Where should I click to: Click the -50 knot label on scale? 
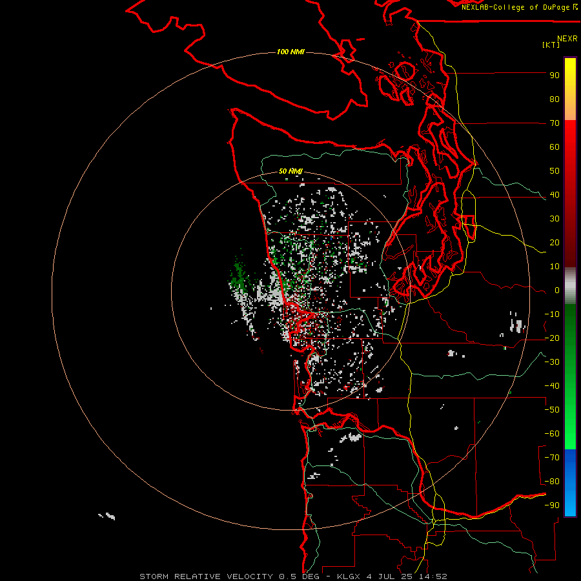tap(552, 410)
